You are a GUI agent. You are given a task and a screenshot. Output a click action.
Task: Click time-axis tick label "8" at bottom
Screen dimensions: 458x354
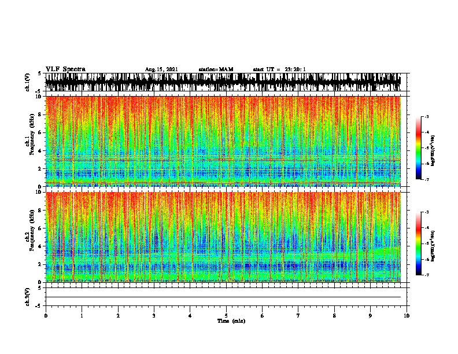(334, 316)
